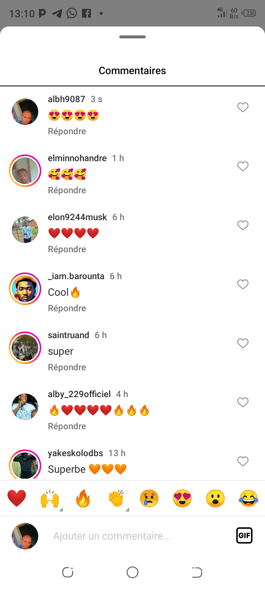Reply to elon9244musk's comment
Image resolution: width=265 pixels, height=590 pixels.
click(x=67, y=249)
